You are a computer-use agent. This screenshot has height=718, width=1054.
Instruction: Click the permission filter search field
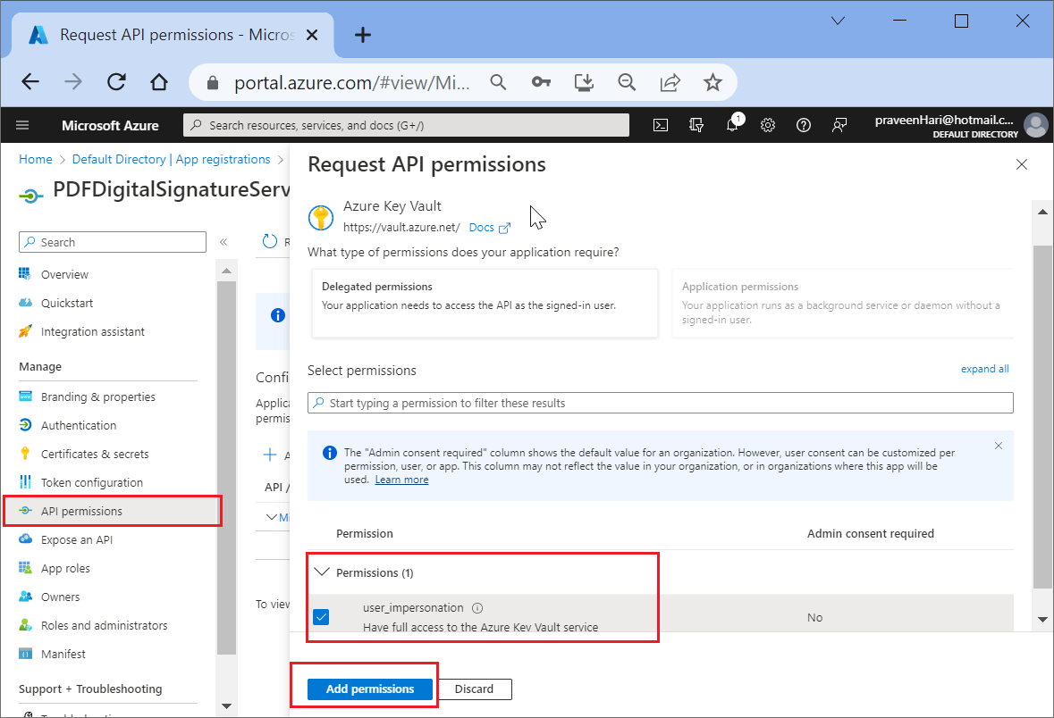coord(660,403)
